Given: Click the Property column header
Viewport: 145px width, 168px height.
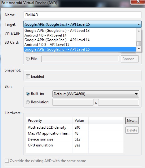Looking at the screenshot, I should [49, 121].
